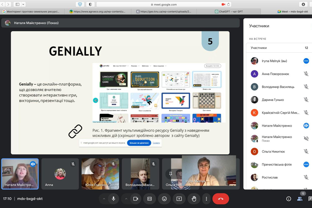Click muted mic icon for Ростислав
Image resolution: width=312 pixels, height=208 pixels.
[x=306, y=177]
